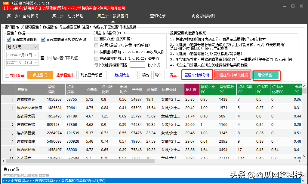Viewport: 308px width, 184px height.
Task: Click 停止查询 to stop the query
Action: (40, 75)
